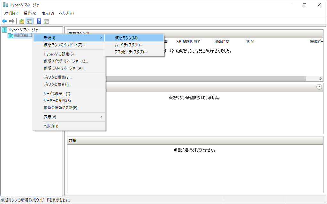Choose フロッピー ディスク(F)... from the submenu
The height and width of the screenshot is (204, 327).
click(134, 52)
